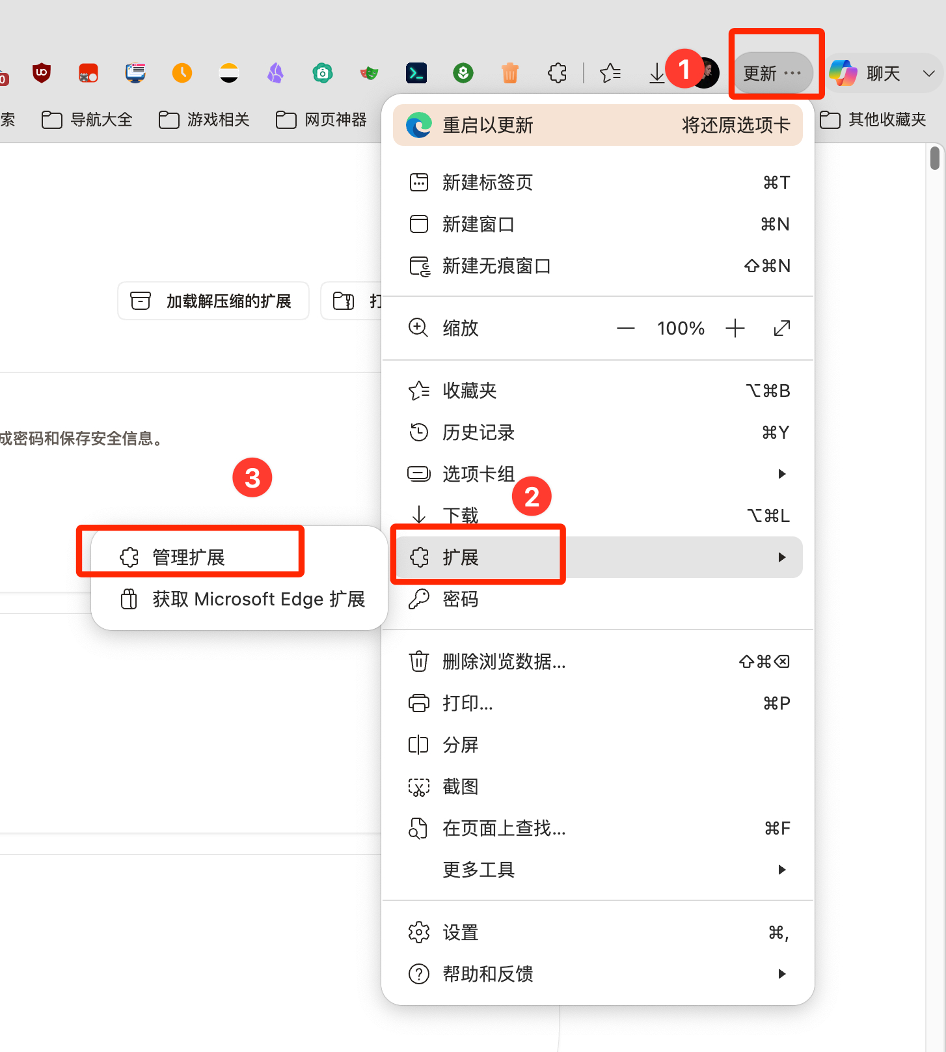Click the green mask extension icon
This screenshot has width=946, height=1052.
point(370,72)
